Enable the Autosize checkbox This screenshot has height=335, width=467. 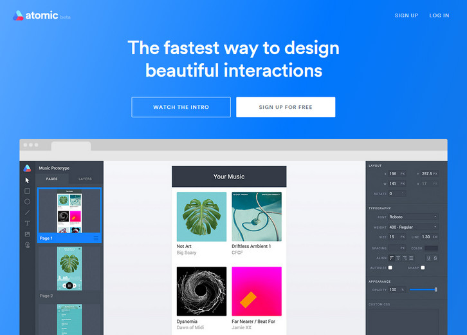coord(390,267)
